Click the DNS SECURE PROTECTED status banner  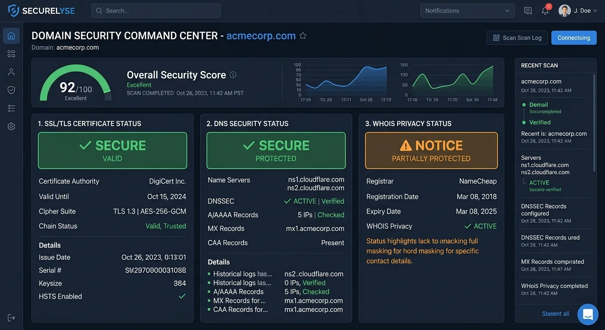tap(276, 150)
